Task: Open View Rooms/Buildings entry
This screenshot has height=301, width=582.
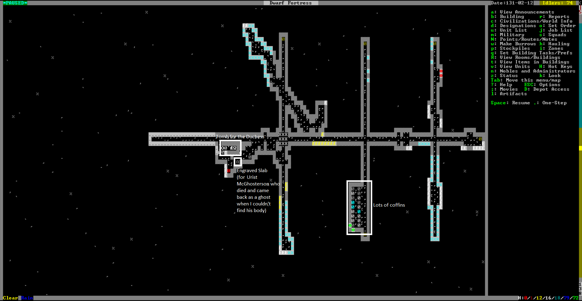Action: pyautogui.click(x=525, y=57)
